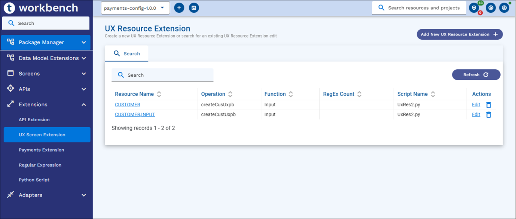Click the workbench logo icon

pos(9,7)
